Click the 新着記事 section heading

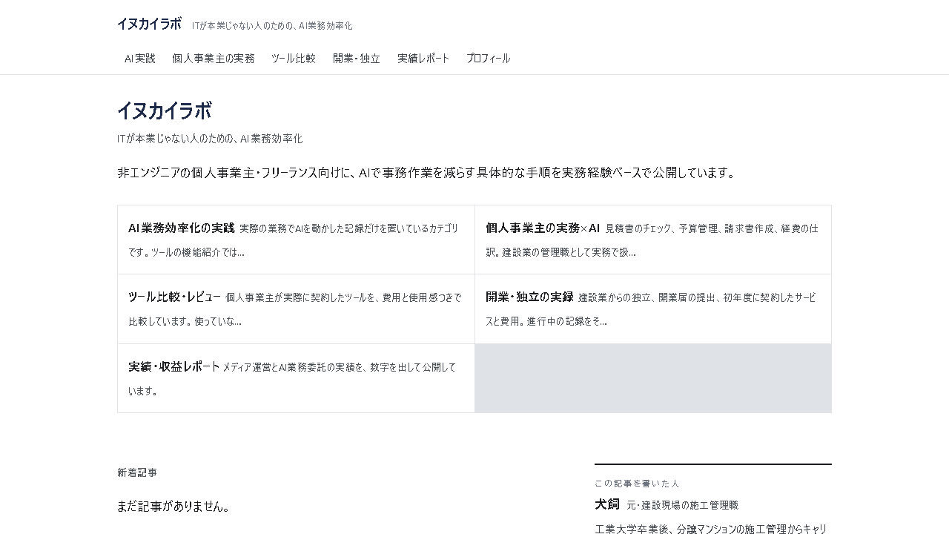coord(137,472)
